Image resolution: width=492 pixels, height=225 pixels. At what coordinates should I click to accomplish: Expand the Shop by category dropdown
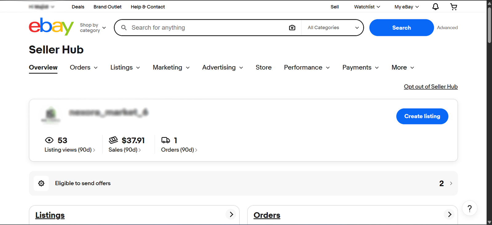click(93, 28)
